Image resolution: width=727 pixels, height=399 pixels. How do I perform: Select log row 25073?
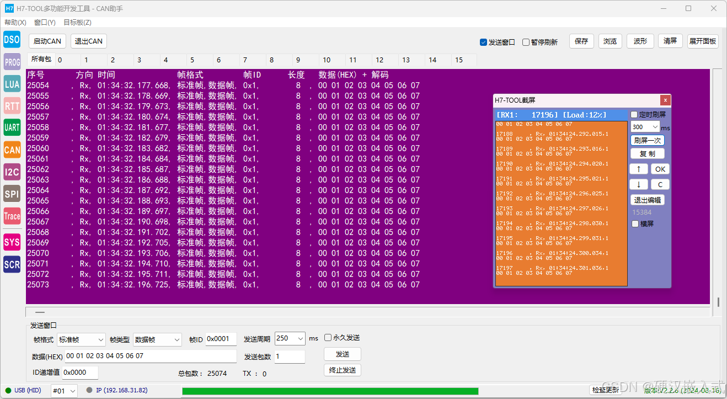(x=223, y=285)
